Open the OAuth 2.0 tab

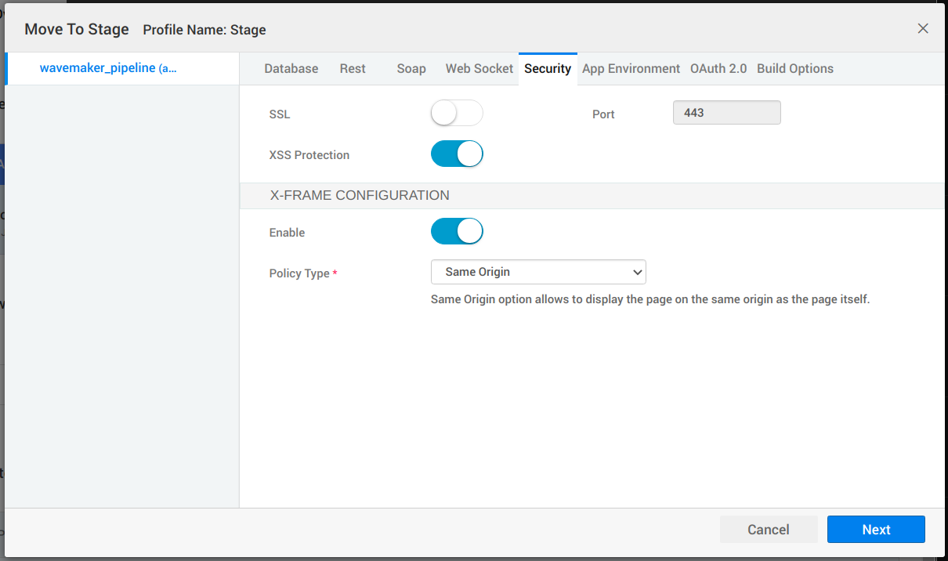tap(718, 68)
